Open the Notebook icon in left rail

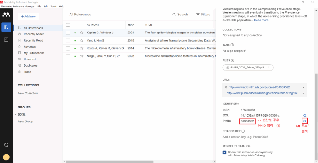pos(6,40)
